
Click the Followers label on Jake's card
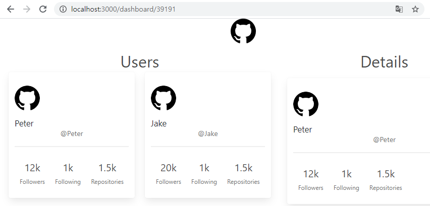pos(169,182)
